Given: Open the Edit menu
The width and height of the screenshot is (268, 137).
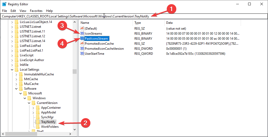Looking at the screenshot, I should click(x=13, y=11).
